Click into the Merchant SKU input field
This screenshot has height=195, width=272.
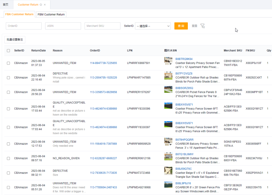tap(103, 26)
